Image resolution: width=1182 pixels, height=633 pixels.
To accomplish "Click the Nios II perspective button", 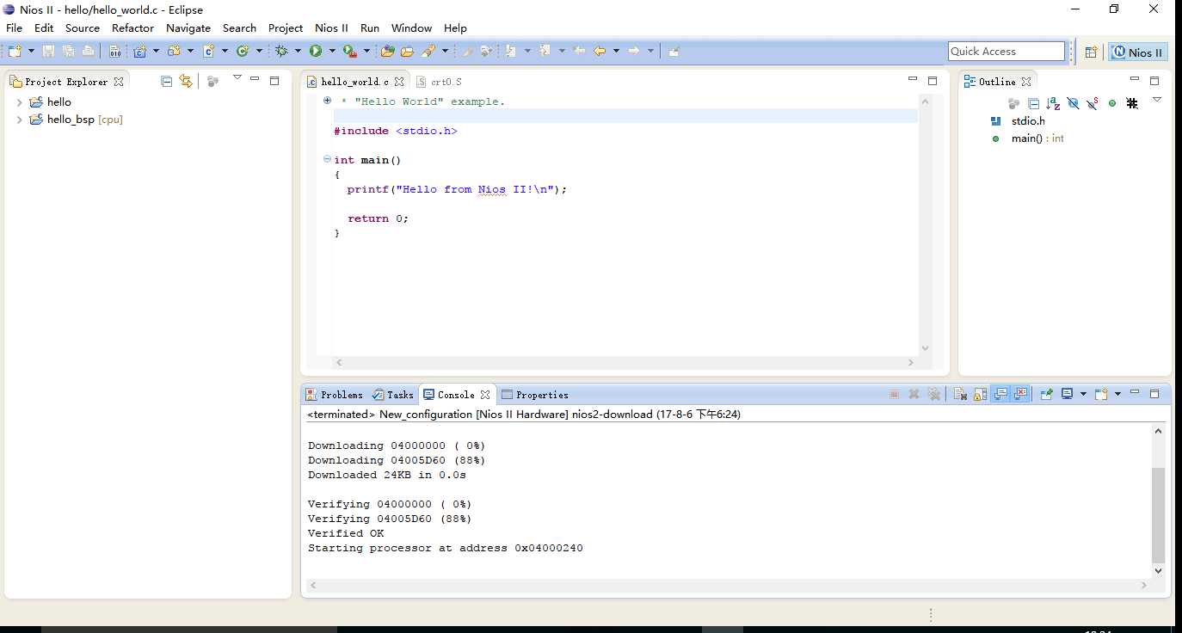I will pos(1138,52).
